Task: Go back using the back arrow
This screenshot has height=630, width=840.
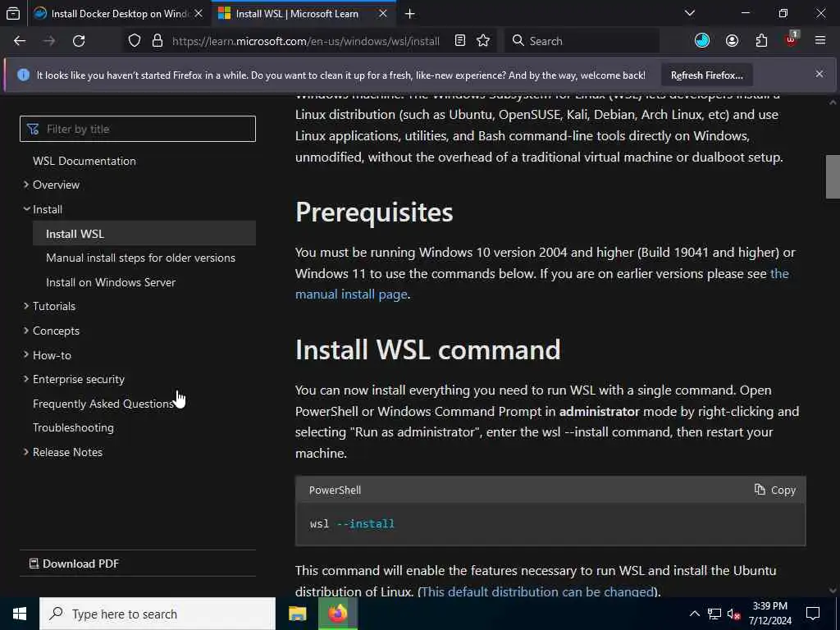Action: [20, 41]
